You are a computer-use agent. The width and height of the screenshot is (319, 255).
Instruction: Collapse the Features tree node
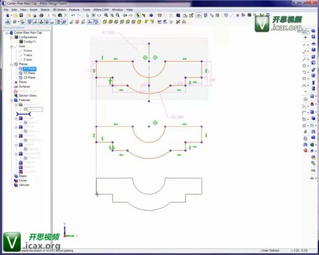click(12, 100)
